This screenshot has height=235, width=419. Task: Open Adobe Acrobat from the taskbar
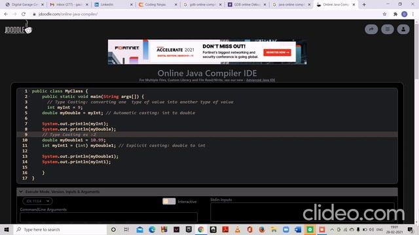[x=225, y=229]
